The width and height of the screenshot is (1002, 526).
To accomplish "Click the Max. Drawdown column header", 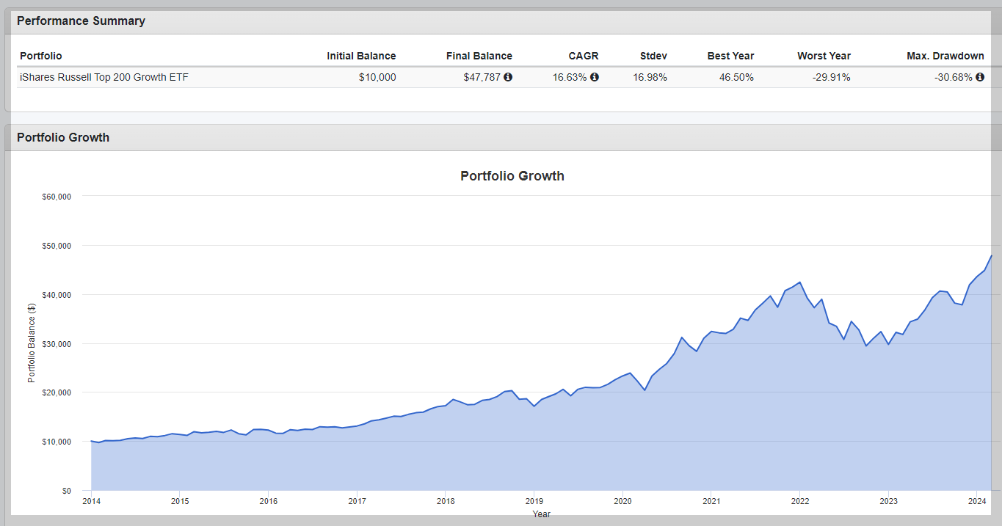I will tap(945, 56).
